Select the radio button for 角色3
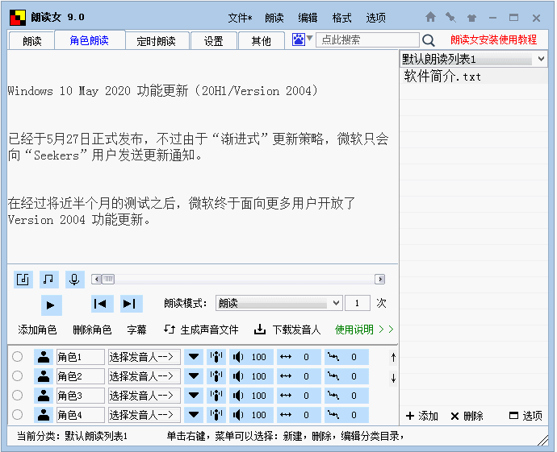The width and height of the screenshot is (557, 452). point(18,396)
